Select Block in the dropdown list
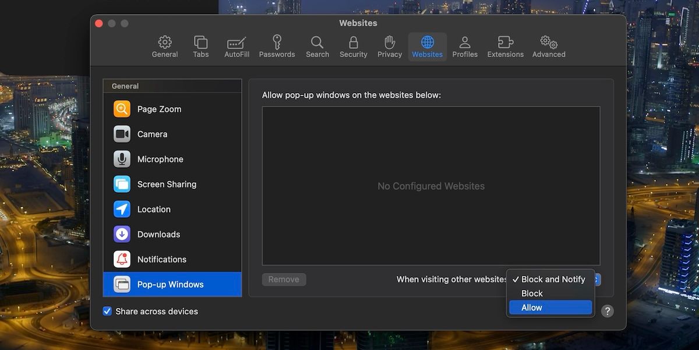The image size is (699, 350). pos(531,293)
